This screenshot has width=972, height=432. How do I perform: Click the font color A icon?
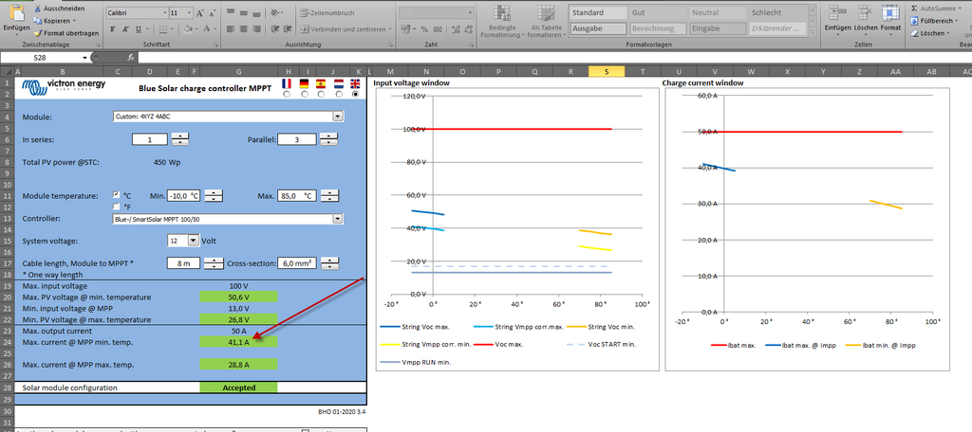coord(206,29)
